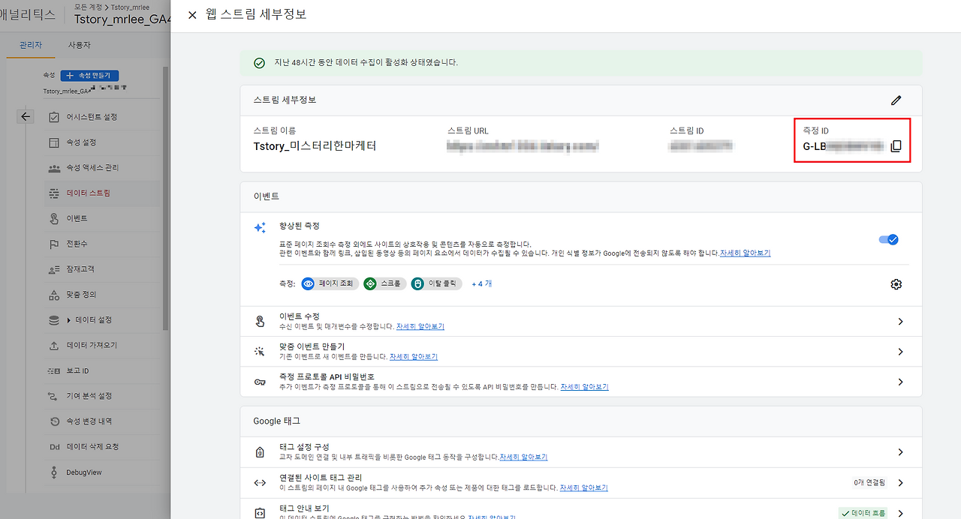The image size is (961, 519).
Task: Expand 이벤트 수정 with its chevron
Action: tap(900, 320)
